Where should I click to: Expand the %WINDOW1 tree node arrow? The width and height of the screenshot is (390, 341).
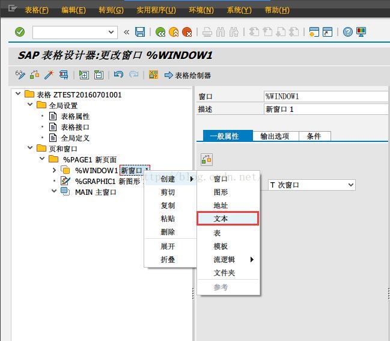54,170
